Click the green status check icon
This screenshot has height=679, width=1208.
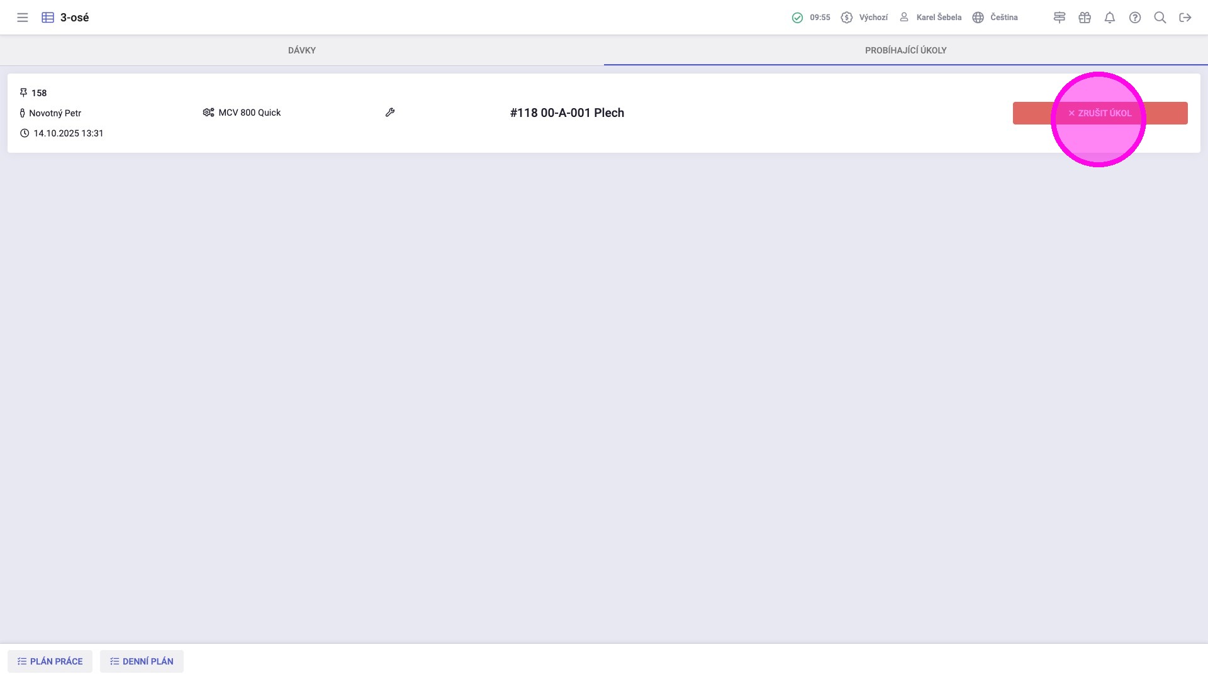coord(797,18)
